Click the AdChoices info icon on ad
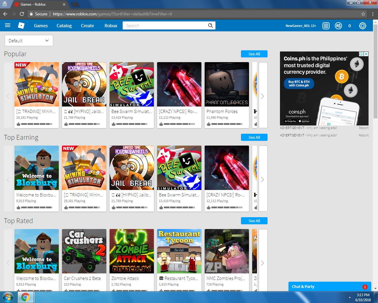Screen dimensions: 378x303 [x=361, y=54]
